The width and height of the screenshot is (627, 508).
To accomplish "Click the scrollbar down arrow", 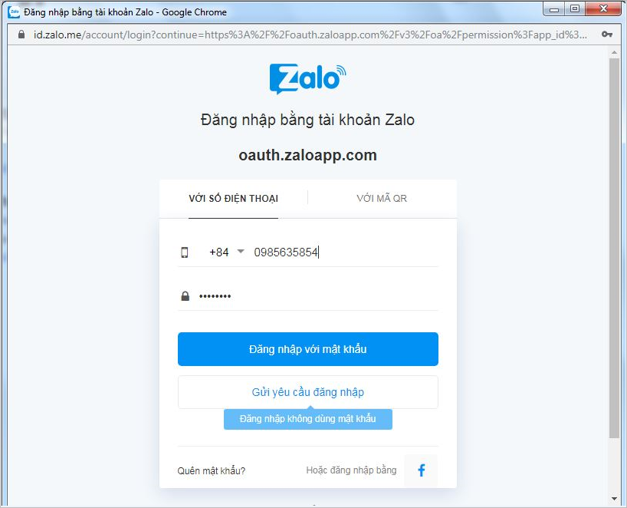I will pos(614,499).
